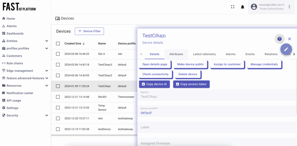Viewport: 297px width, 146px height.
Task: Open notifications bell icon
Action: 242,7
